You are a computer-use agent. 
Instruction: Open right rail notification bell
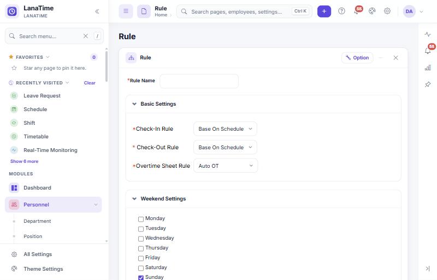click(428, 51)
